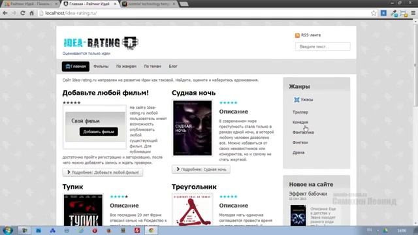Viewport: 418px width, 235px height.
Task: Open the Блог menu item
Action: (172, 67)
